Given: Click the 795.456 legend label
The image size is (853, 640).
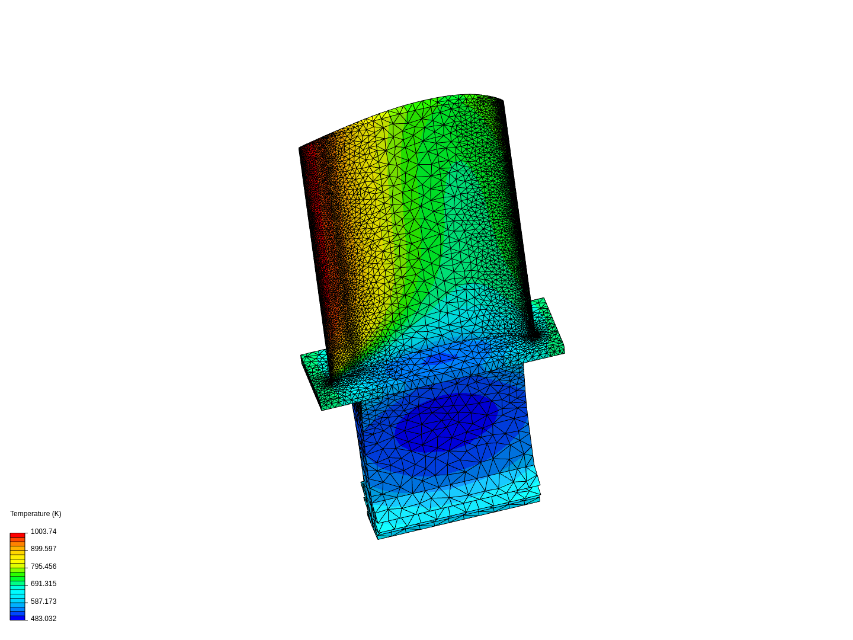Looking at the screenshot, I should click(43, 567).
